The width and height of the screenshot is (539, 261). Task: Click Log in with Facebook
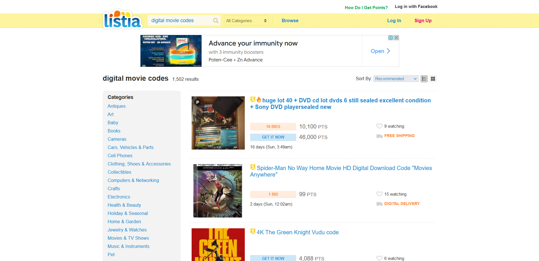[416, 7]
